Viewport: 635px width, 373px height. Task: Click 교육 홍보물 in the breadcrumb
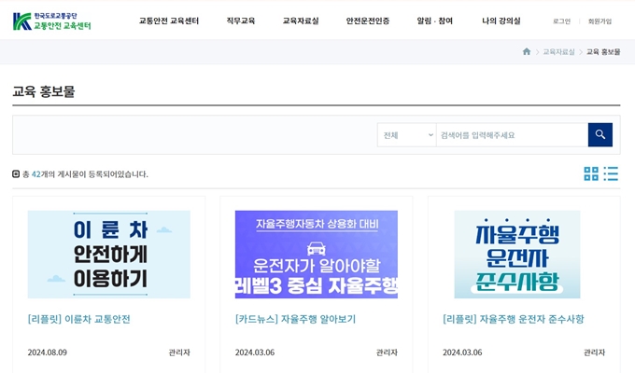(x=603, y=52)
